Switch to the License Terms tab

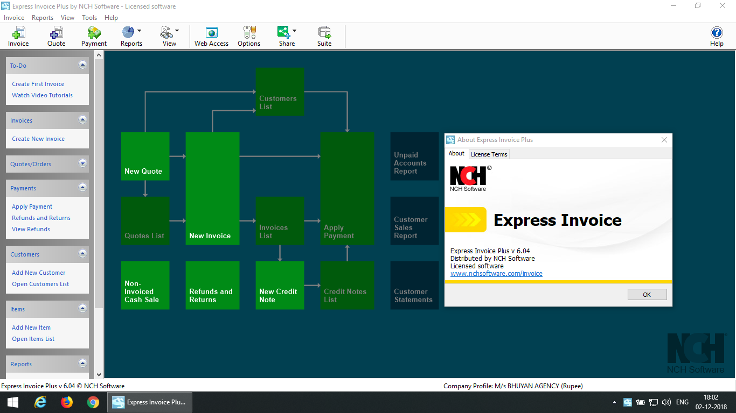489,154
